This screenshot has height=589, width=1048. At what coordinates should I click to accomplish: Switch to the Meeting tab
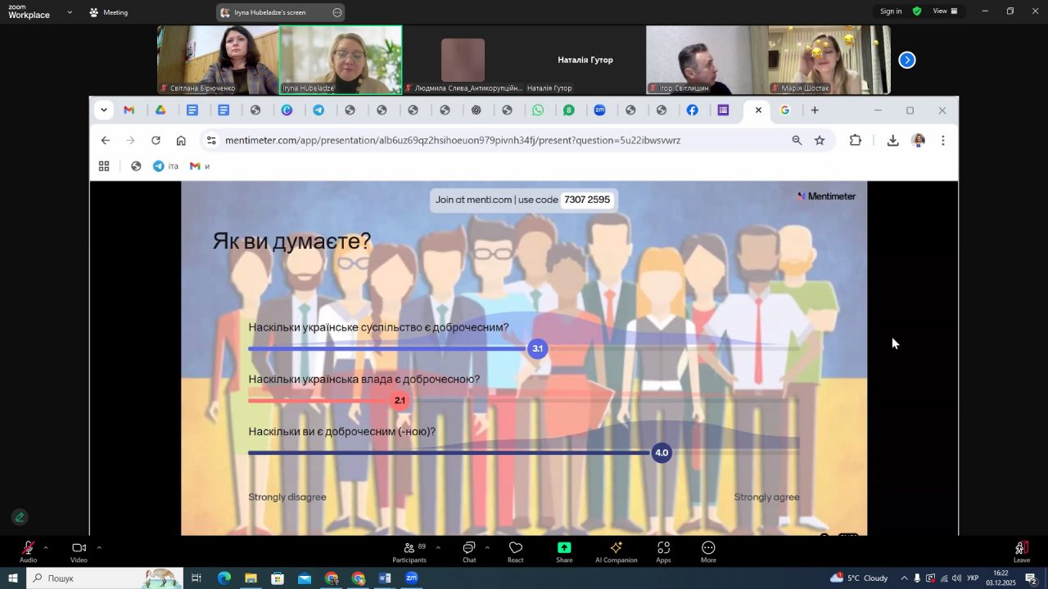[x=108, y=12]
